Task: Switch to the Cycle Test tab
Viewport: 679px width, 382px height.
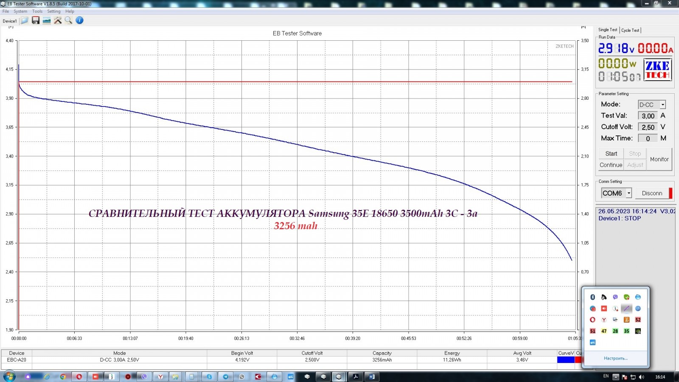Action: tap(630, 30)
